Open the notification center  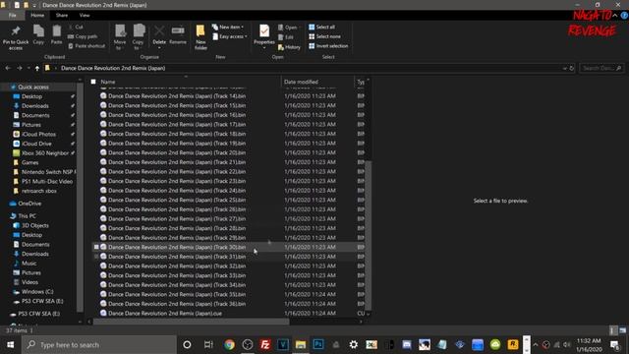(614, 345)
